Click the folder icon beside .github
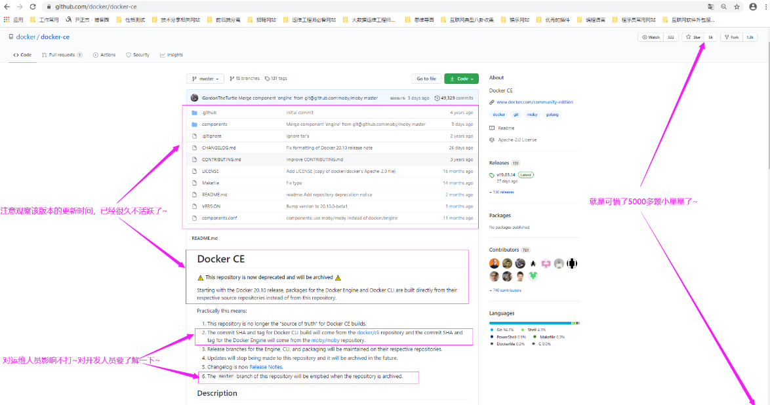This screenshot has height=405, width=770. 194,113
